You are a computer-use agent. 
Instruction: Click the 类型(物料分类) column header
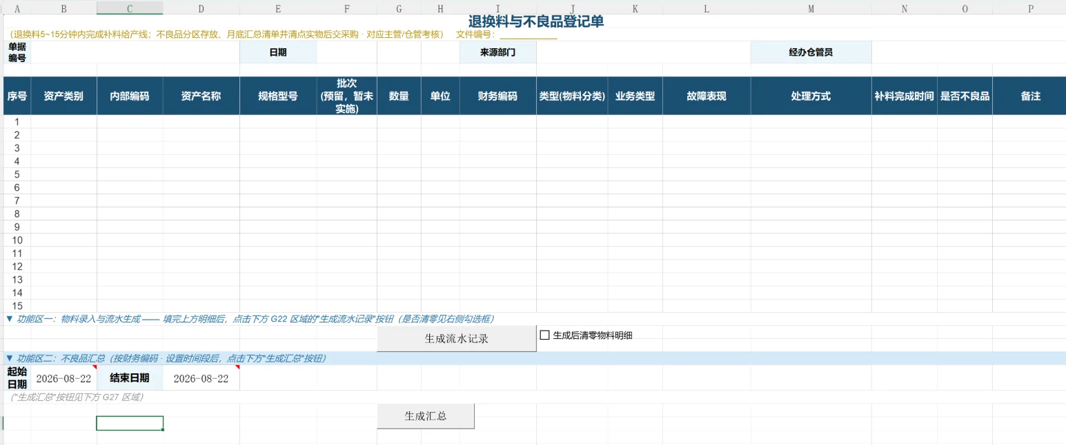pyautogui.click(x=572, y=96)
